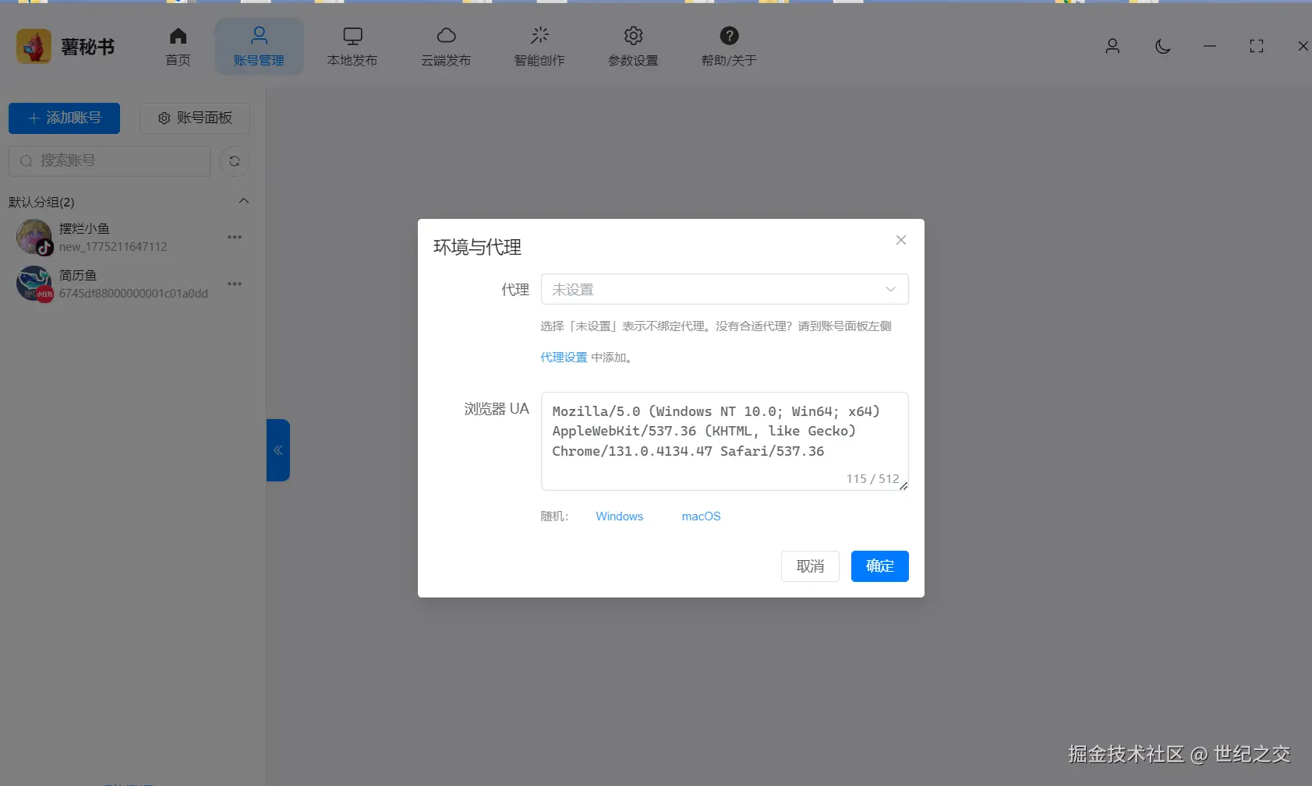Click 添加账号 to add an account
Image resolution: width=1312 pixels, height=786 pixels.
pyautogui.click(x=63, y=118)
